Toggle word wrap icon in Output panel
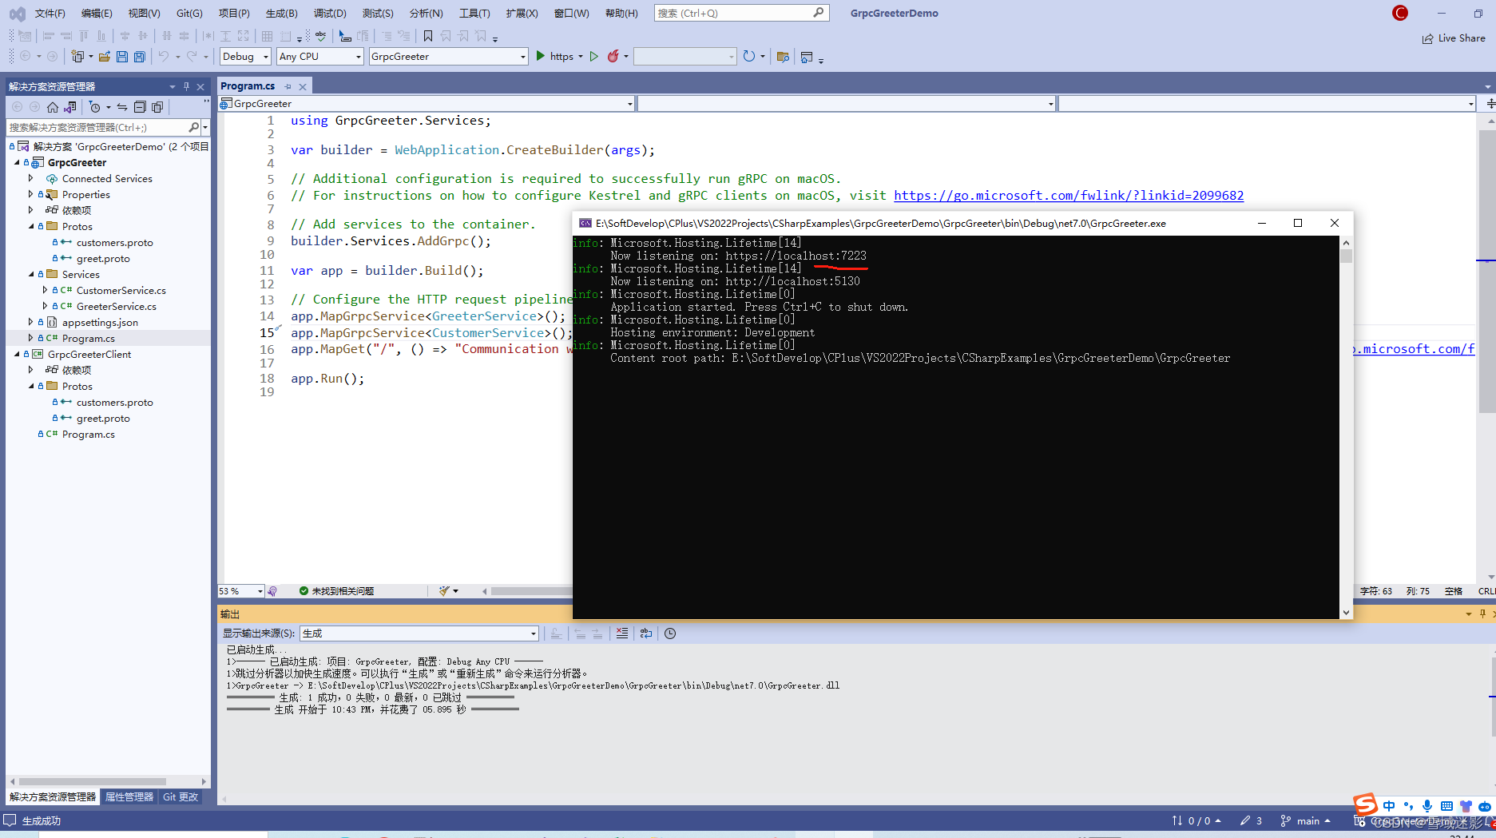The width and height of the screenshot is (1496, 838). [x=646, y=633]
